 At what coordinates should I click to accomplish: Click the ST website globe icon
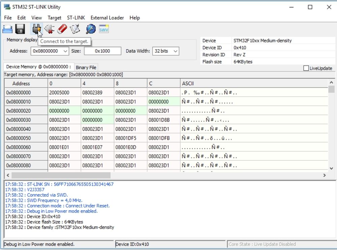[x=91, y=29]
